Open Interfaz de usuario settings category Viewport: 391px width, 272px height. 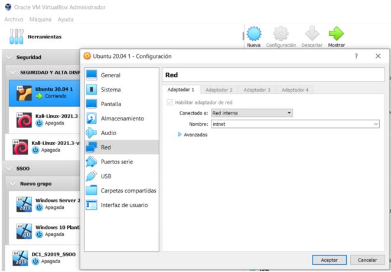122,205
